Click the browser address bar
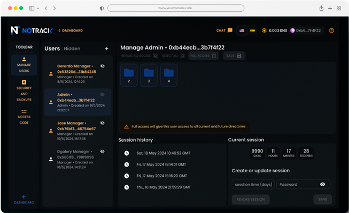 point(176,8)
